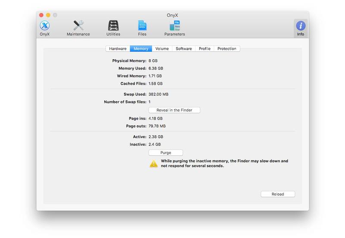Click the Number of Swap files label
The height and width of the screenshot is (238, 345).
[125, 102]
